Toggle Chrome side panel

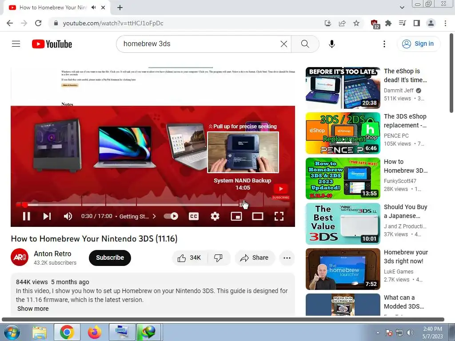pos(417,23)
